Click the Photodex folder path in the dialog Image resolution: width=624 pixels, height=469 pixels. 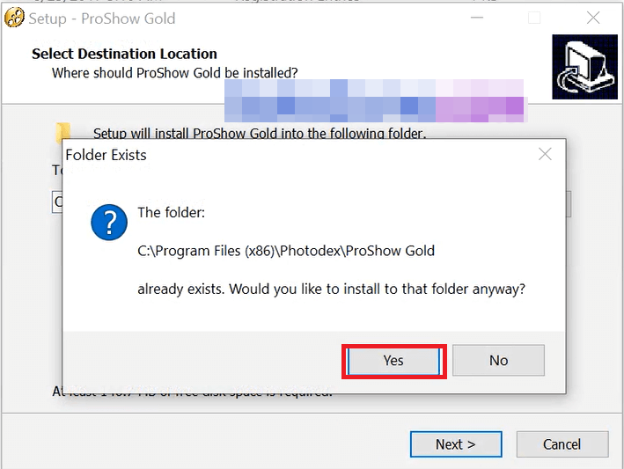[x=286, y=251]
